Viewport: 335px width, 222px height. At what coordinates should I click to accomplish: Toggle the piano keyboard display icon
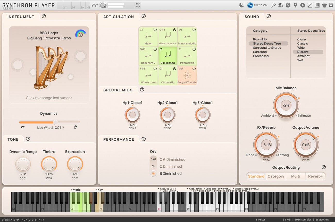coord(317,5)
